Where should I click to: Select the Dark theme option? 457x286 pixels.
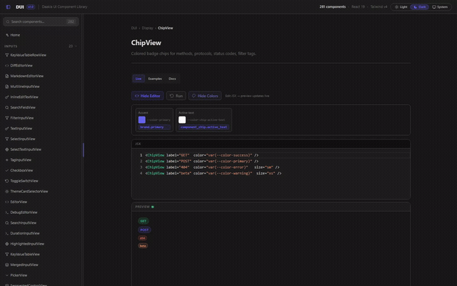click(x=419, y=6)
